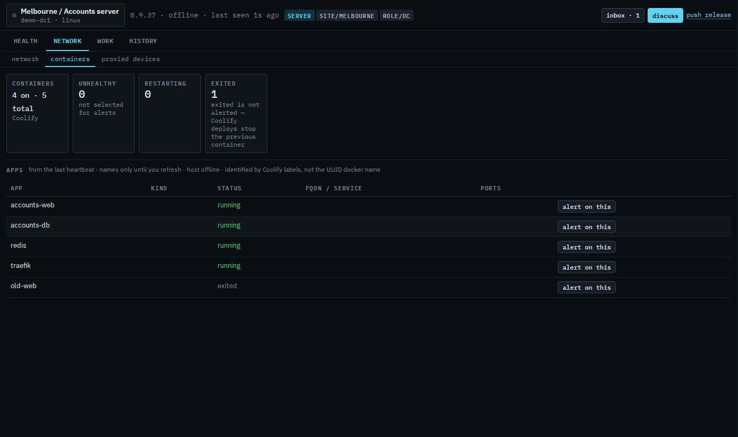This screenshot has height=437, width=738.
Task: Click the traefik app name
Action: pyautogui.click(x=21, y=266)
